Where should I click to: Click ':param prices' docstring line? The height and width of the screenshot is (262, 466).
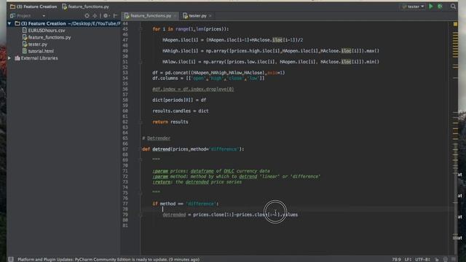pyautogui.click(x=211, y=171)
